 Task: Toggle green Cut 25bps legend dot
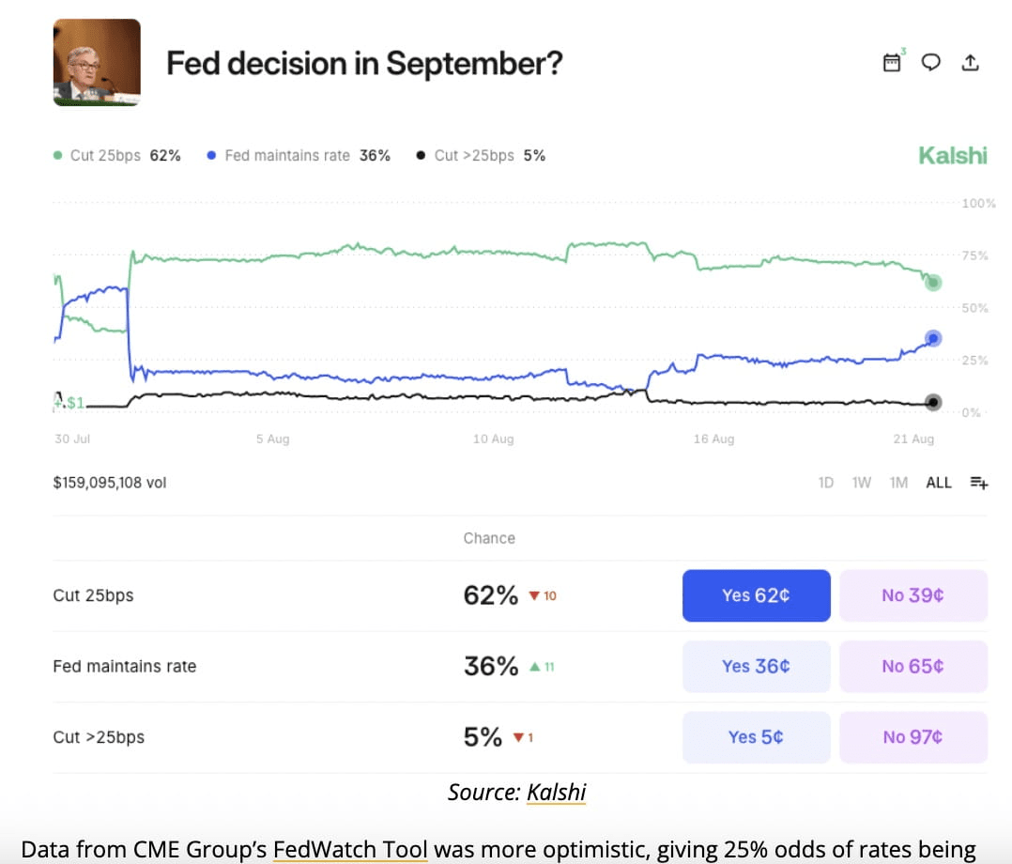58,156
